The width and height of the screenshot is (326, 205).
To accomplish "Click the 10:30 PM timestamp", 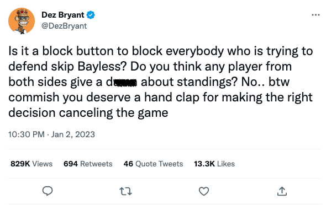I will pos(27,134).
